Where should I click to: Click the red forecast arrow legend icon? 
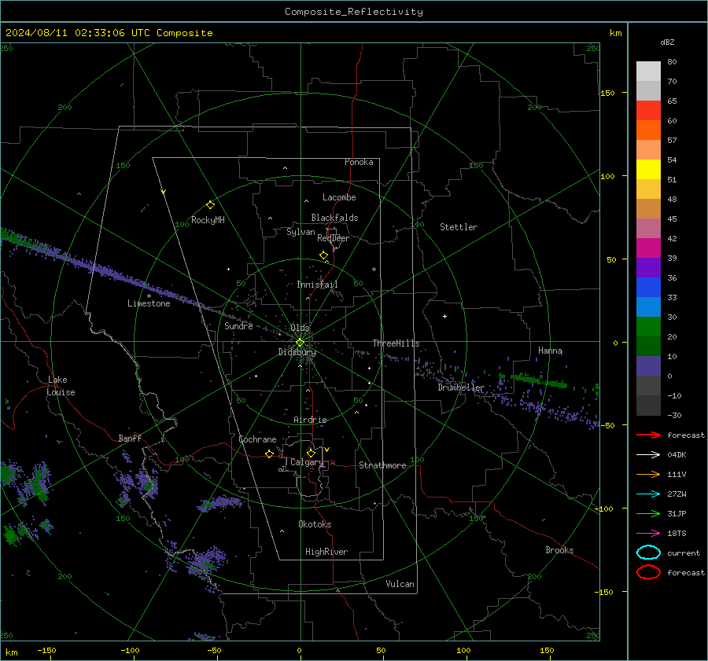point(648,435)
